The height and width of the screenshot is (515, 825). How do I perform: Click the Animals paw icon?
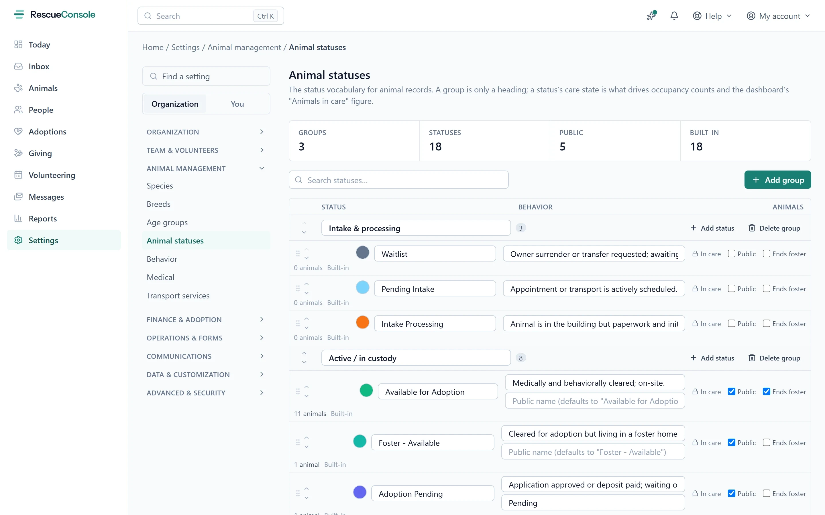coord(18,88)
